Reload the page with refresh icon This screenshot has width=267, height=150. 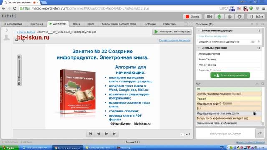[15, 8]
